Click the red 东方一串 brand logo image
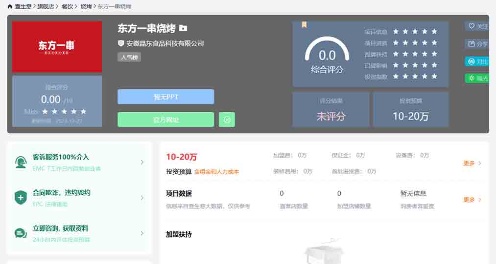The image size is (496, 264). coord(57,46)
